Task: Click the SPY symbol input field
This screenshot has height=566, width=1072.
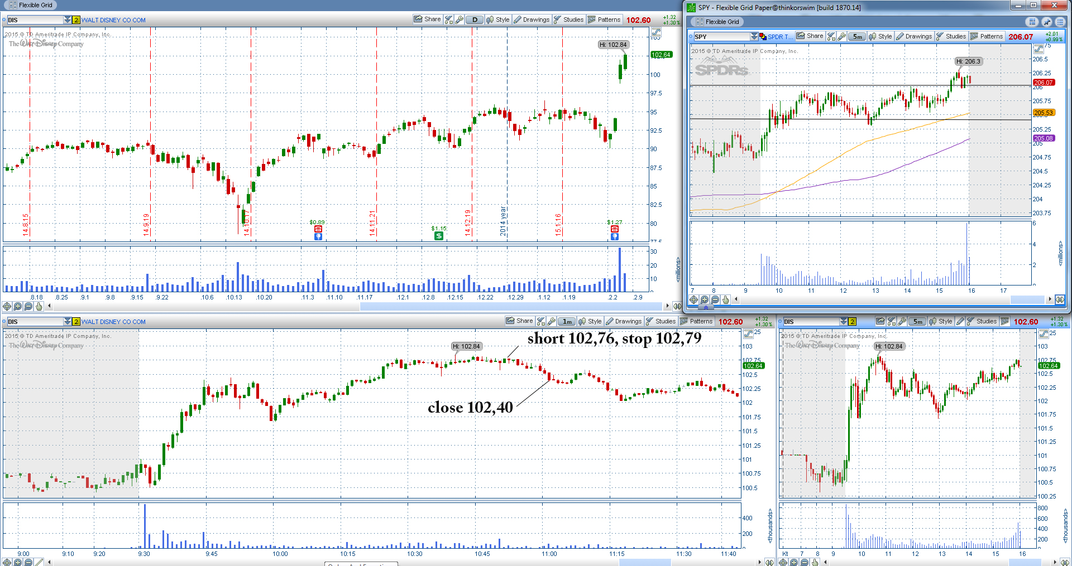Action: (721, 37)
